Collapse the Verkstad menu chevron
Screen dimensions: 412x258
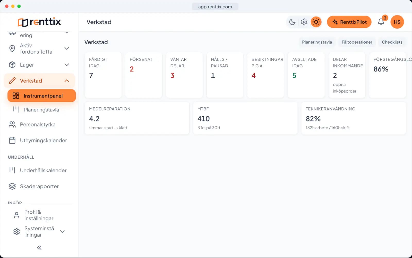pyautogui.click(x=67, y=81)
